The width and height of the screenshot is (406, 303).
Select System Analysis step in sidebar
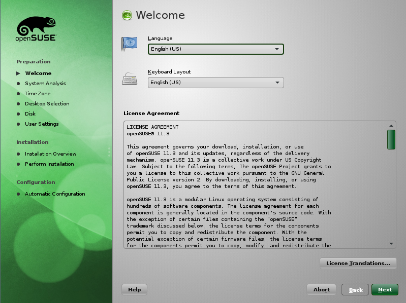click(x=45, y=84)
